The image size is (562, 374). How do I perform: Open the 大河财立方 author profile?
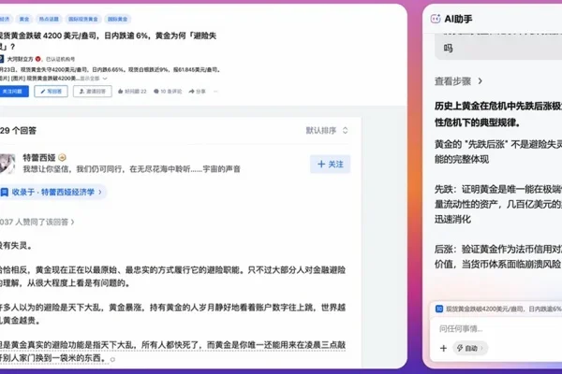pyautogui.click(x=20, y=59)
